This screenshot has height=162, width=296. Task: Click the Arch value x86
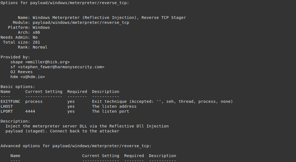tap(36, 32)
